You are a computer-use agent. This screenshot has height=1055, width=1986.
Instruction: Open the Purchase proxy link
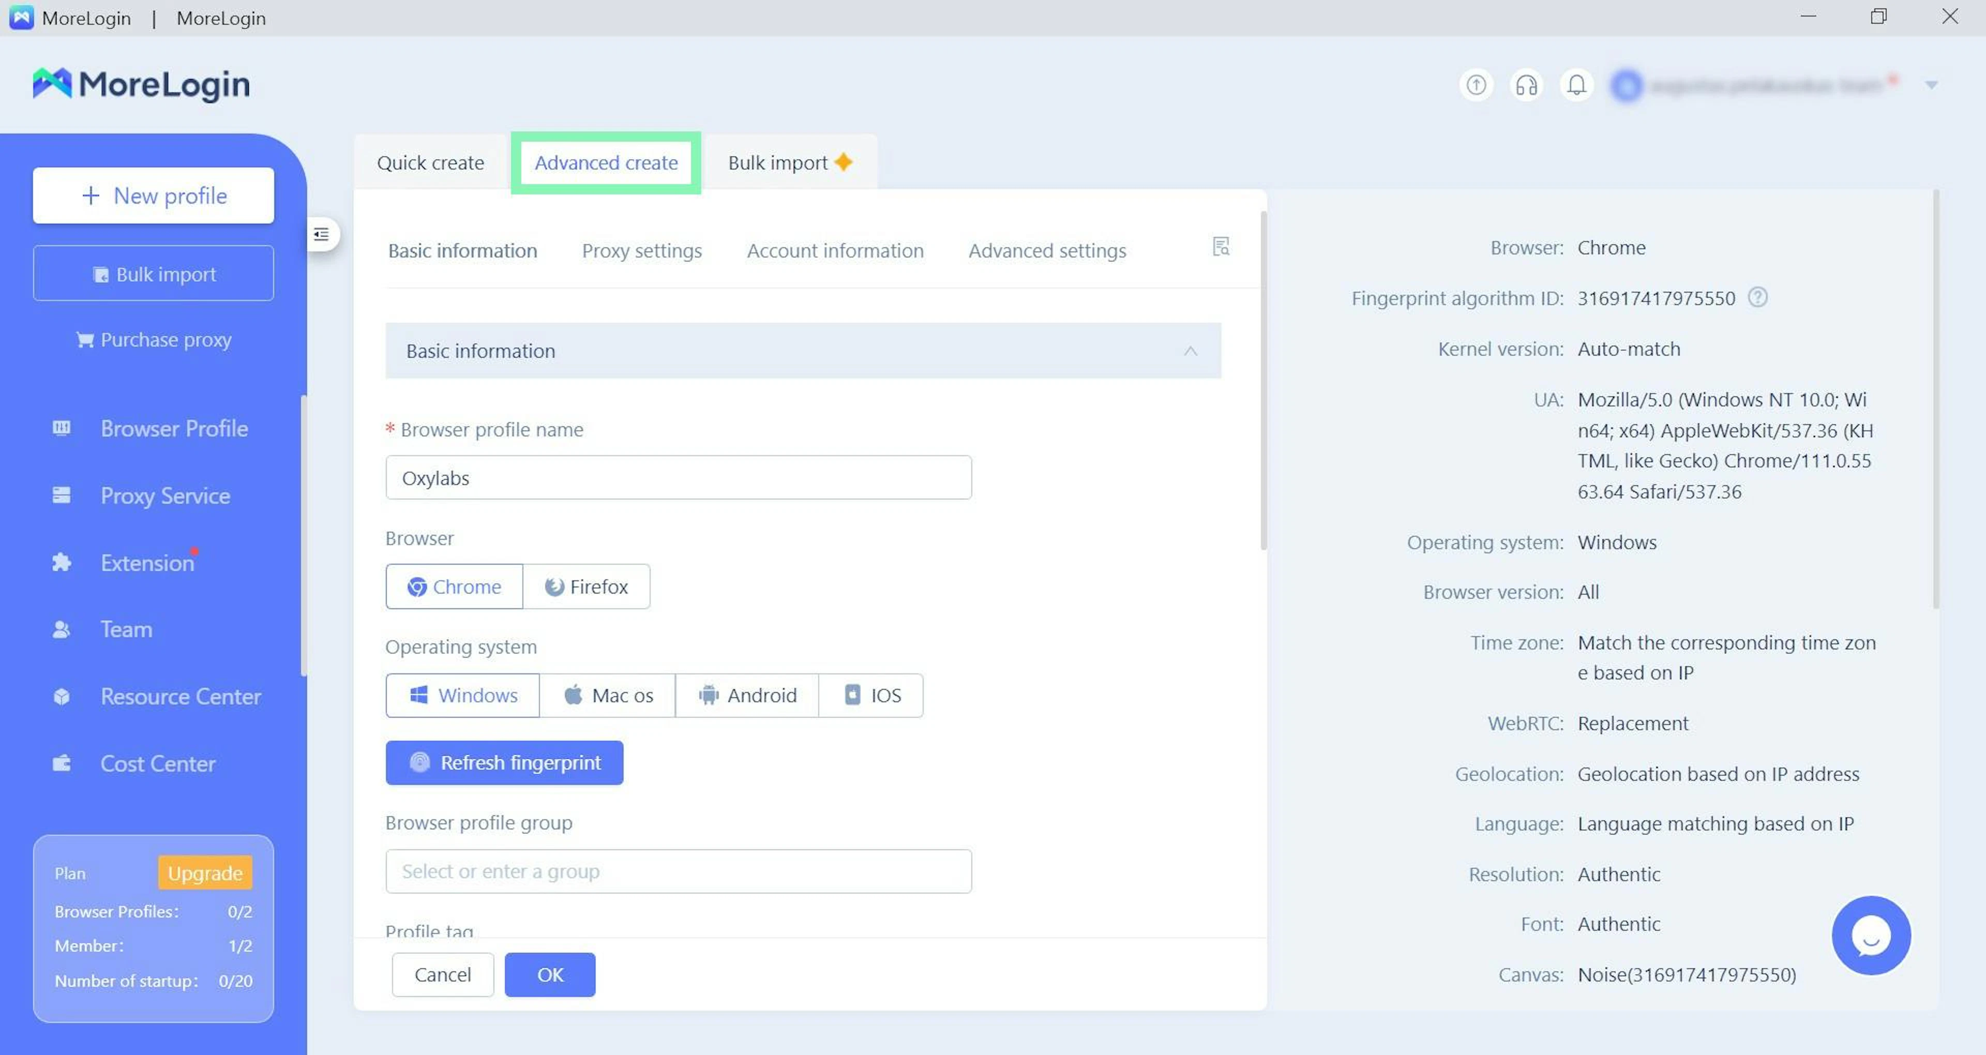pyautogui.click(x=154, y=340)
